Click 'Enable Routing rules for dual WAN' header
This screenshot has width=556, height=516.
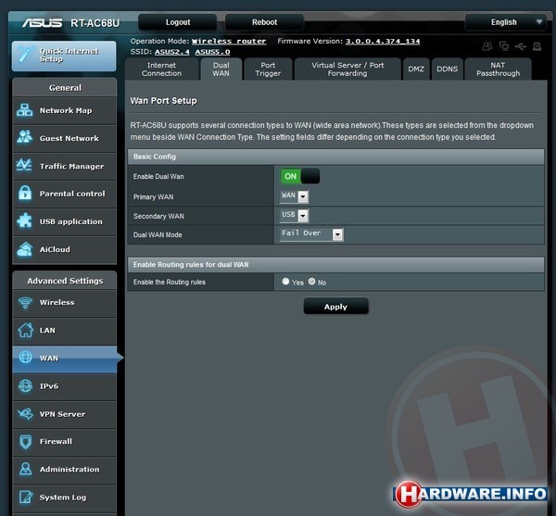(335, 264)
